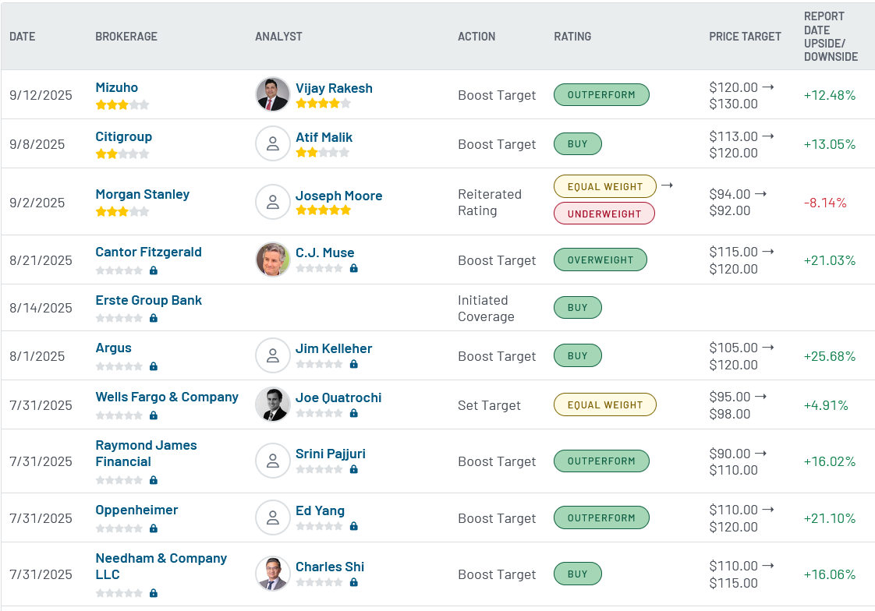Click Atif Malik's placeholder avatar icon
875x611 pixels.
pyautogui.click(x=272, y=143)
